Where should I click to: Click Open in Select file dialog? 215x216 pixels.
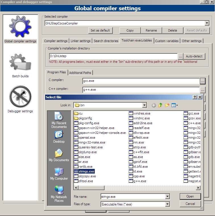pos(190,196)
